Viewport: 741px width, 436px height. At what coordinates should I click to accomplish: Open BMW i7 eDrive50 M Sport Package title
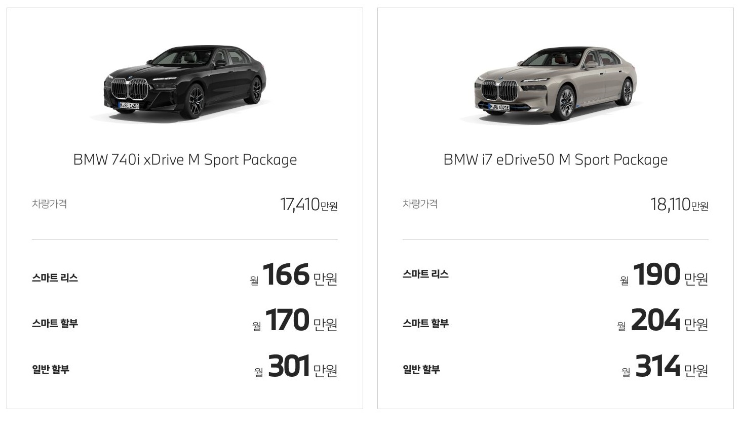tap(556, 160)
